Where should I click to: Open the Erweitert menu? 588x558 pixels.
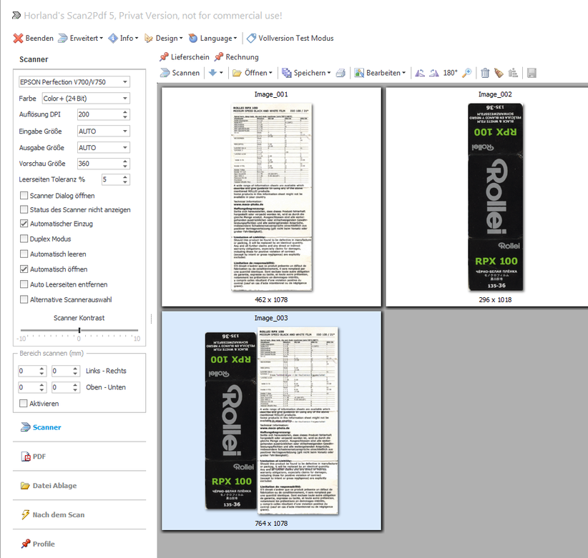pyautogui.click(x=81, y=38)
